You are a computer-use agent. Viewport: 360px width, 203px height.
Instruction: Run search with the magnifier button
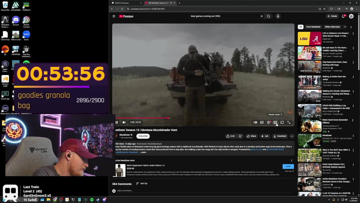[x=268, y=16]
